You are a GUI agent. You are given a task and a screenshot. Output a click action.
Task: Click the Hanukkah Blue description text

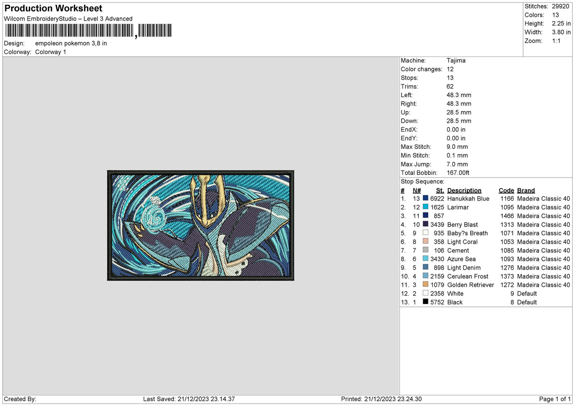[x=468, y=198]
